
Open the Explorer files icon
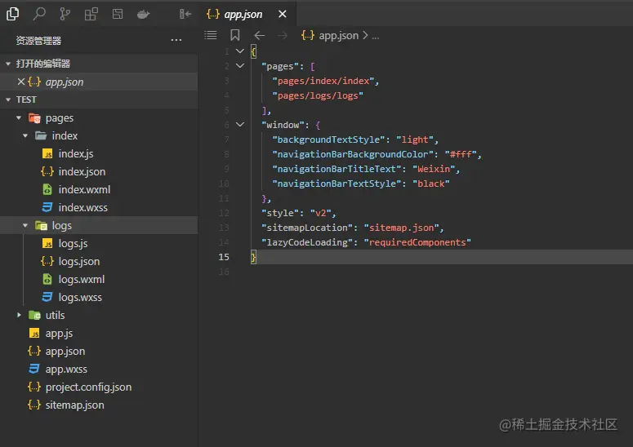[12, 14]
